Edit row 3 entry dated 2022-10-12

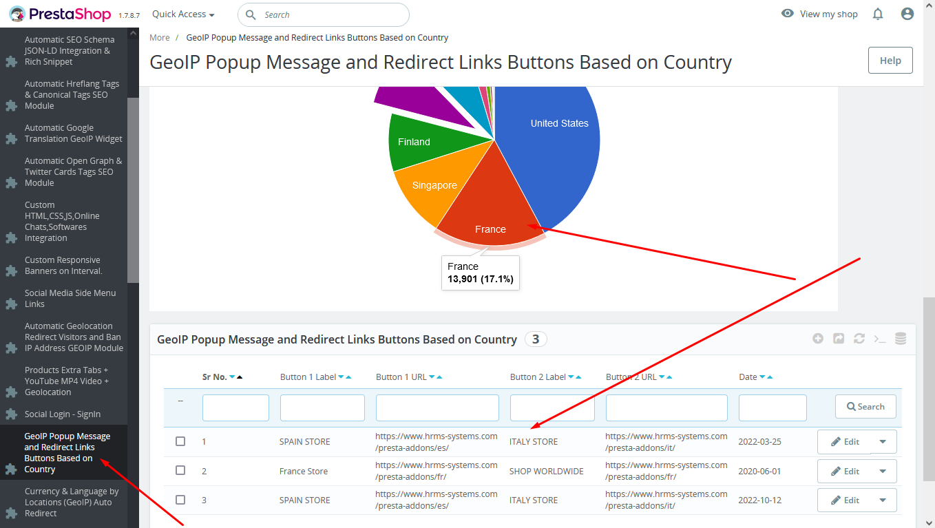(x=845, y=500)
